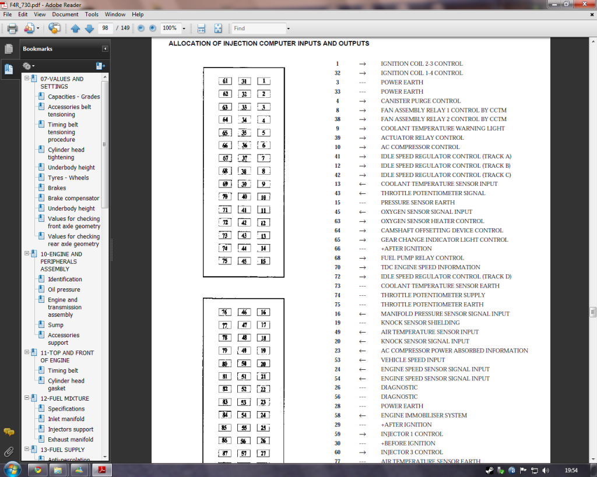Click the fit-width scrolling icon
The image size is (597, 477).
(x=201, y=28)
